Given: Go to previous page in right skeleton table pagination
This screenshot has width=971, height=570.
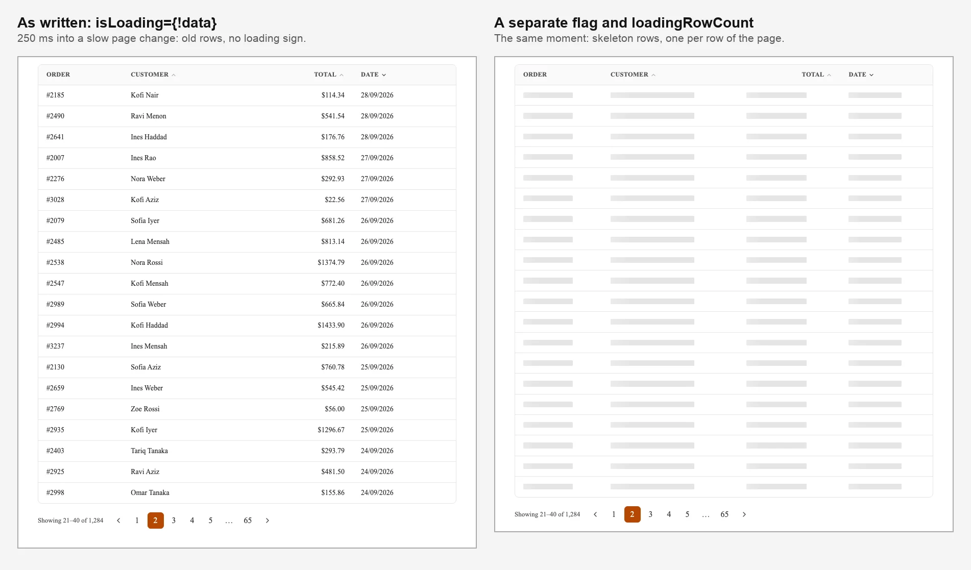Looking at the screenshot, I should 595,514.
